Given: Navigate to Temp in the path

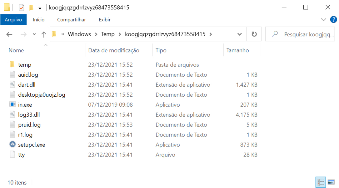Looking at the screenshot, I should 108,34.
